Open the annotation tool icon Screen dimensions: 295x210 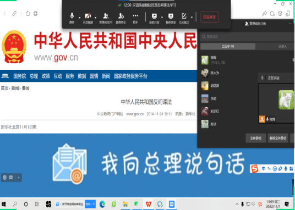pos(184,18)
